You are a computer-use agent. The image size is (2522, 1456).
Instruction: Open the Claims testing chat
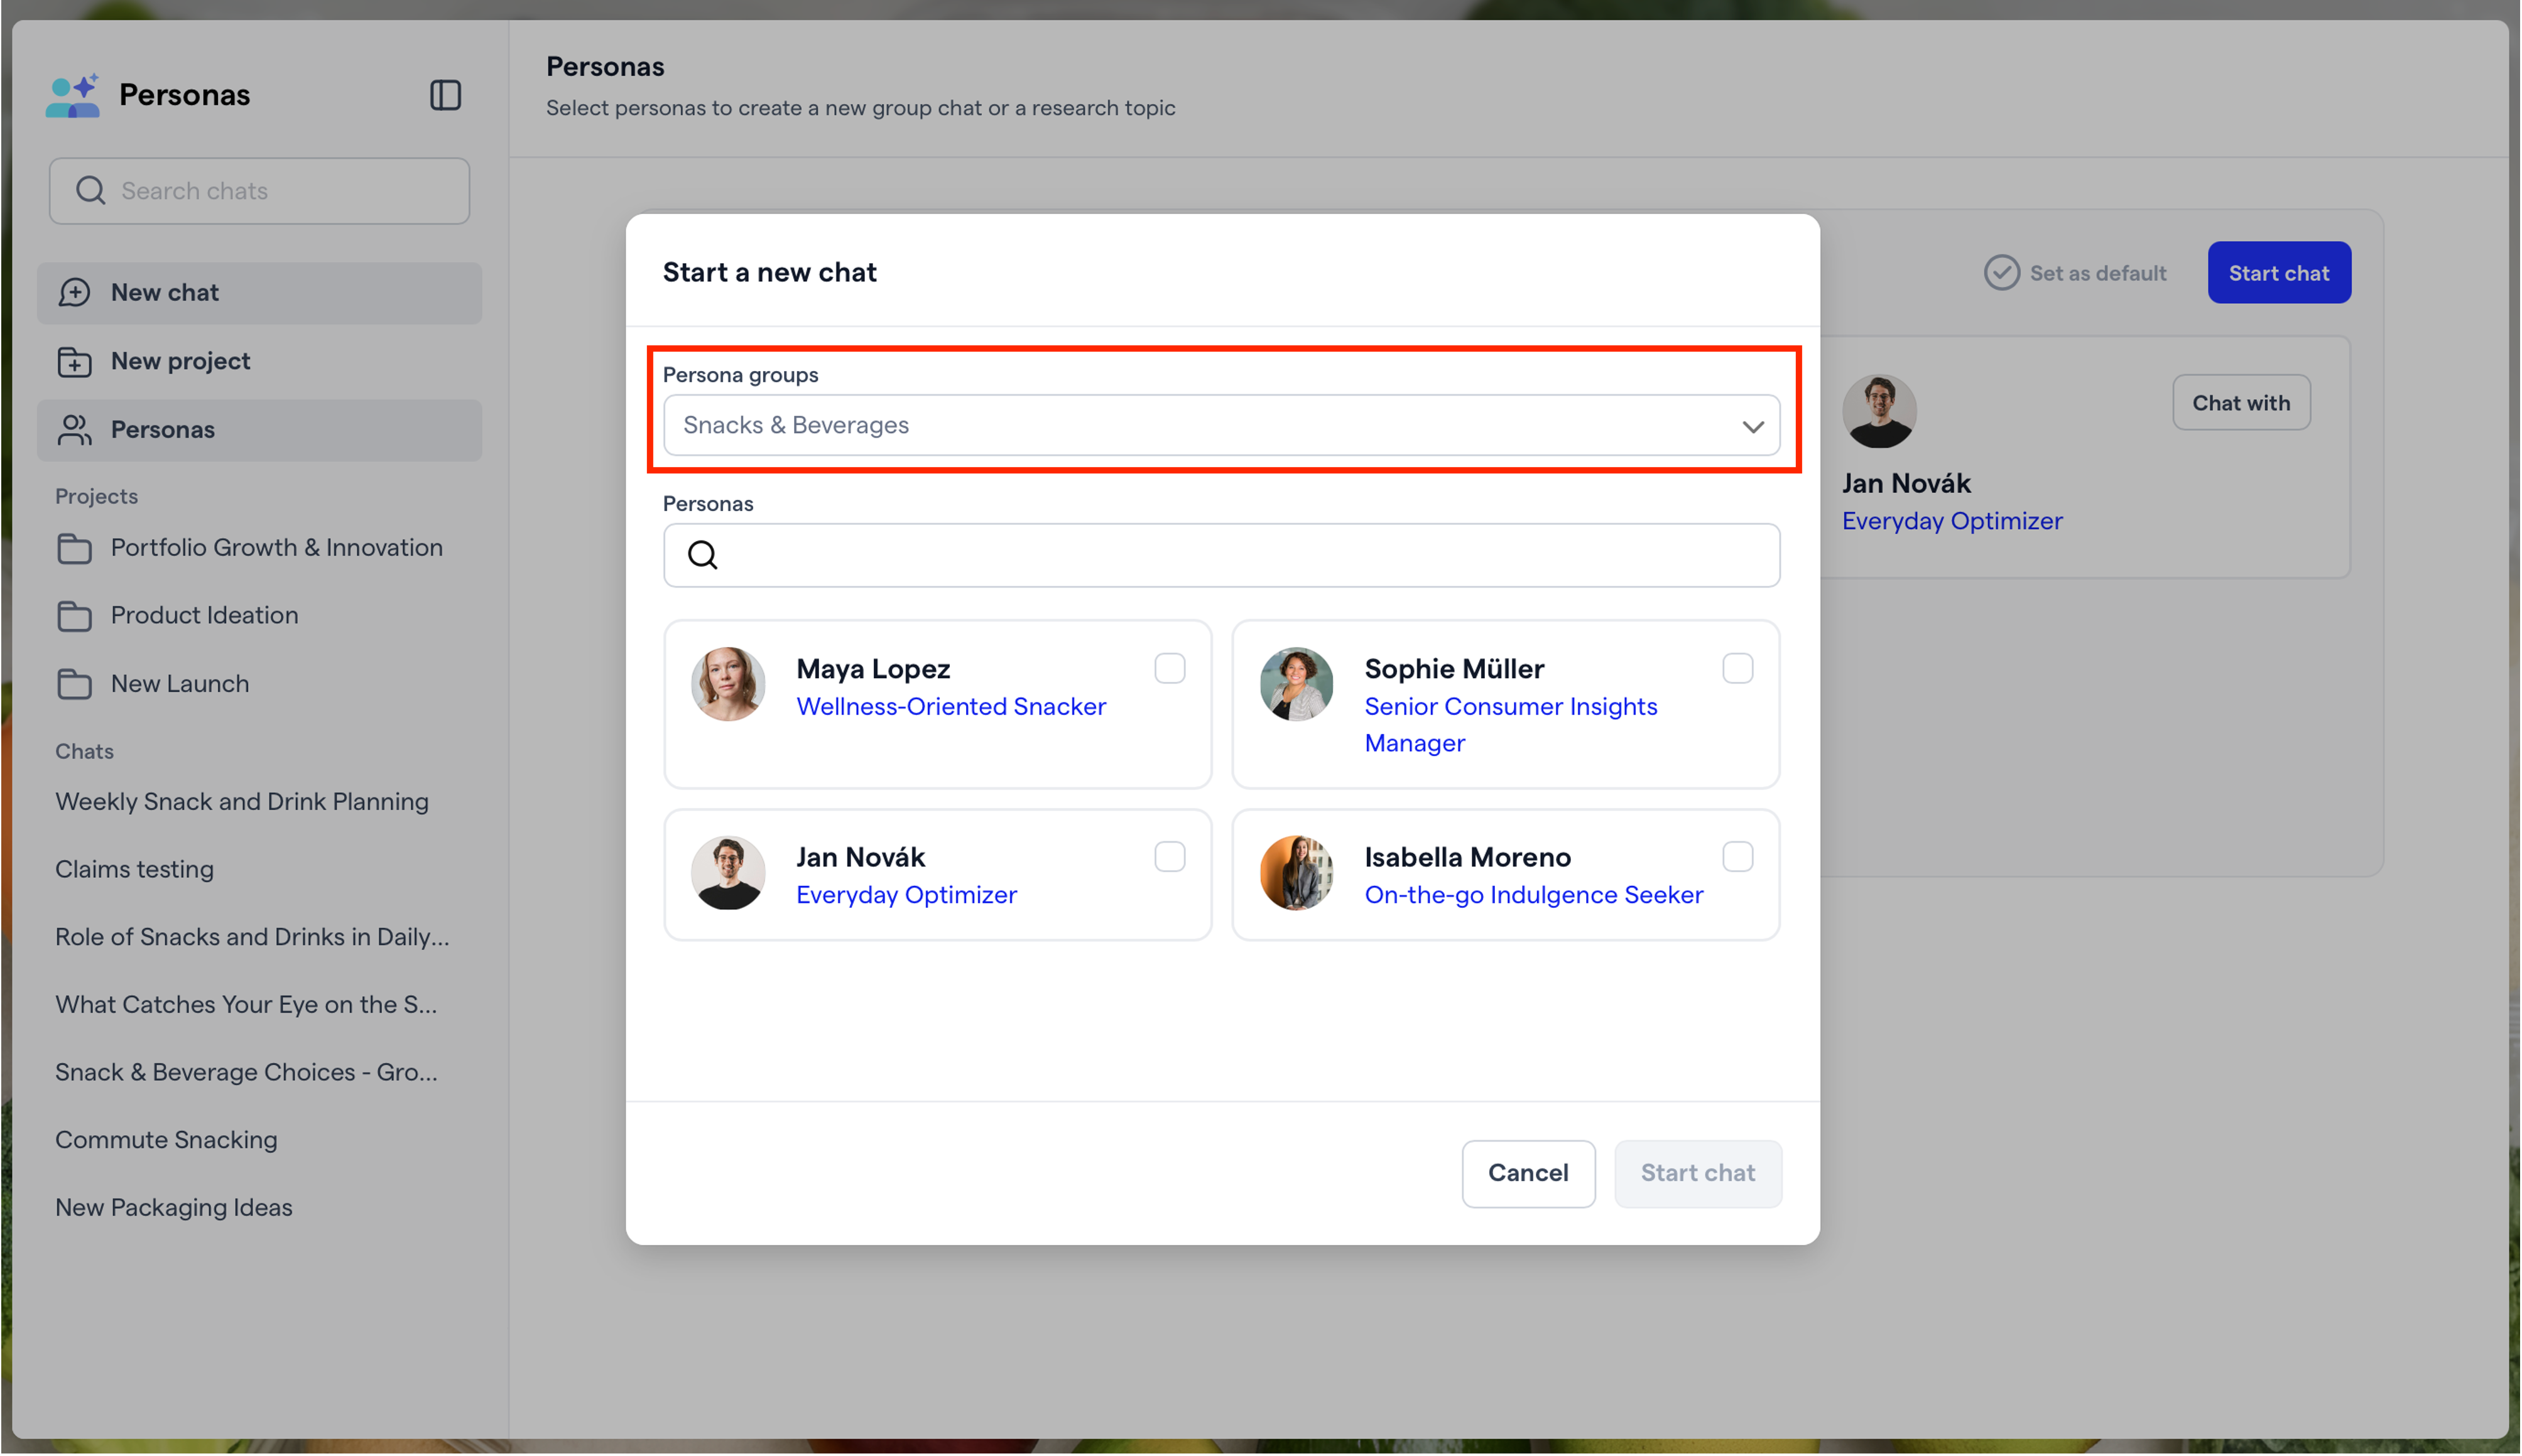[134, 869]
